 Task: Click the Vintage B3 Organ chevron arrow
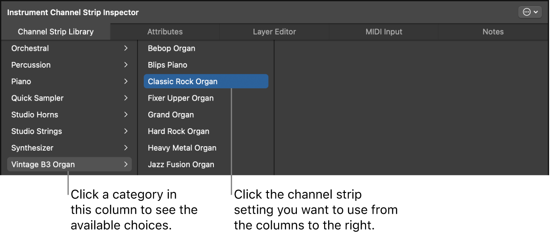coord(126,164)
